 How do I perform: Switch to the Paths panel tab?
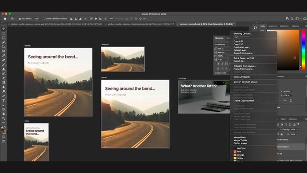pos(283,119)
